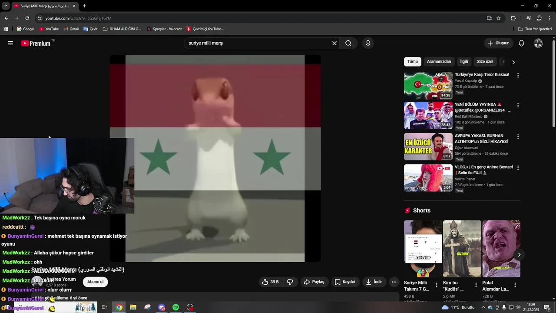Open Discord from taskbar
Image resolution: width=556 pixels, height=313 pixels.
[162, 307]
